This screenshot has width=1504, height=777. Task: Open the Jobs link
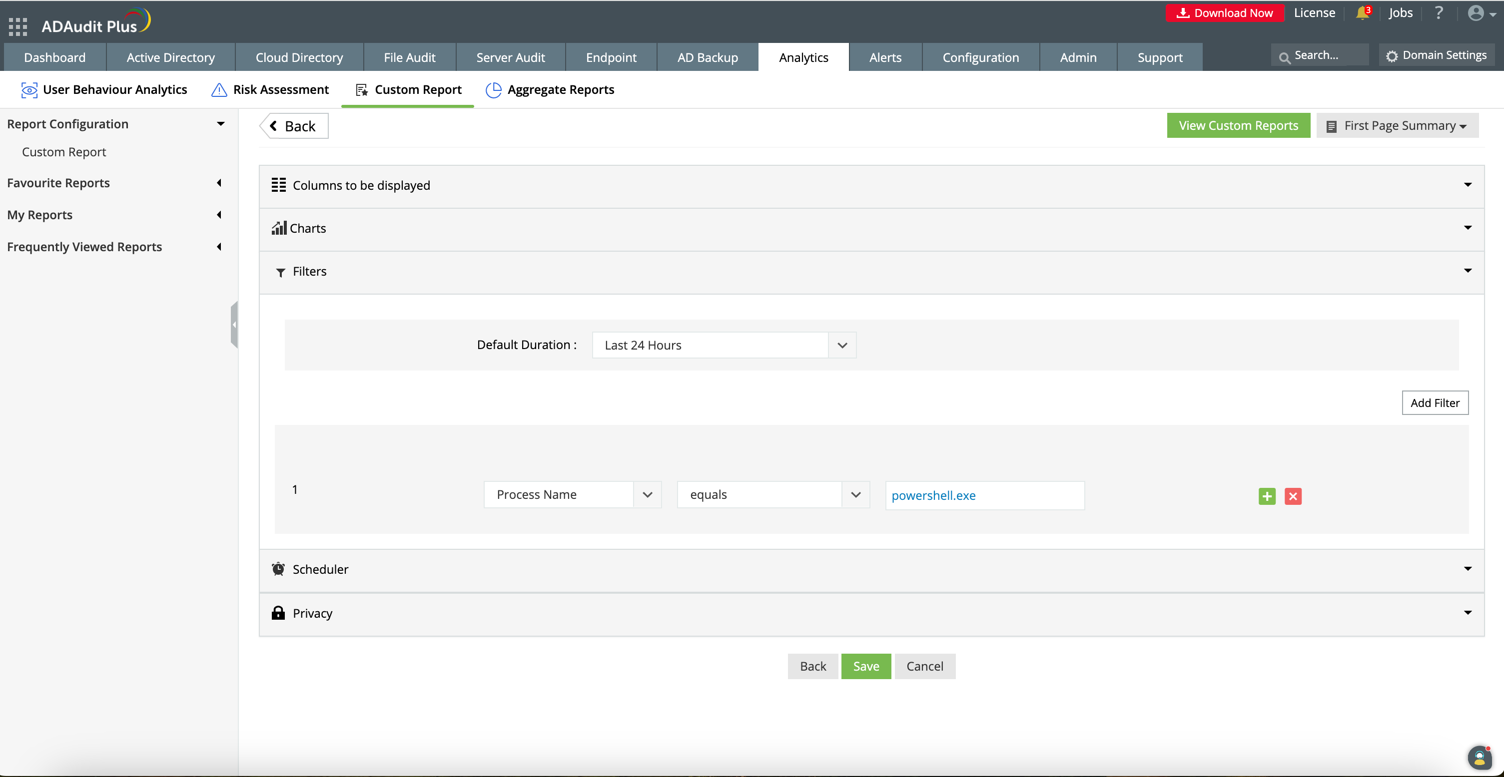click(x=1400, y=13)
